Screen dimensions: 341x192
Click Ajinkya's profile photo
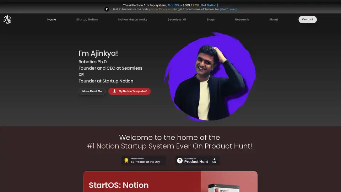pyautogui.click(x=210, y=77)
